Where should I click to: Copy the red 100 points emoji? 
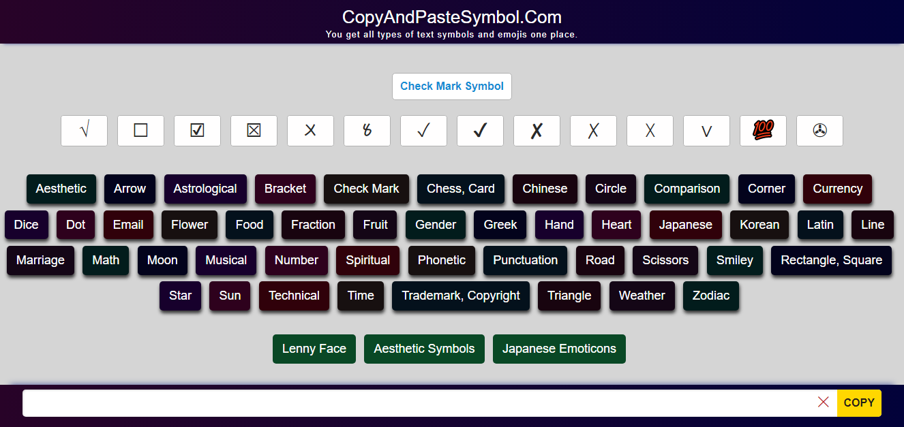coord(763,131)
